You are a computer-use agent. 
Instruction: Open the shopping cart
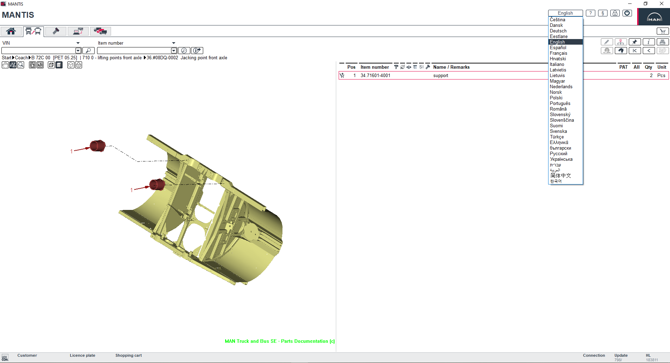pos(663,31)
